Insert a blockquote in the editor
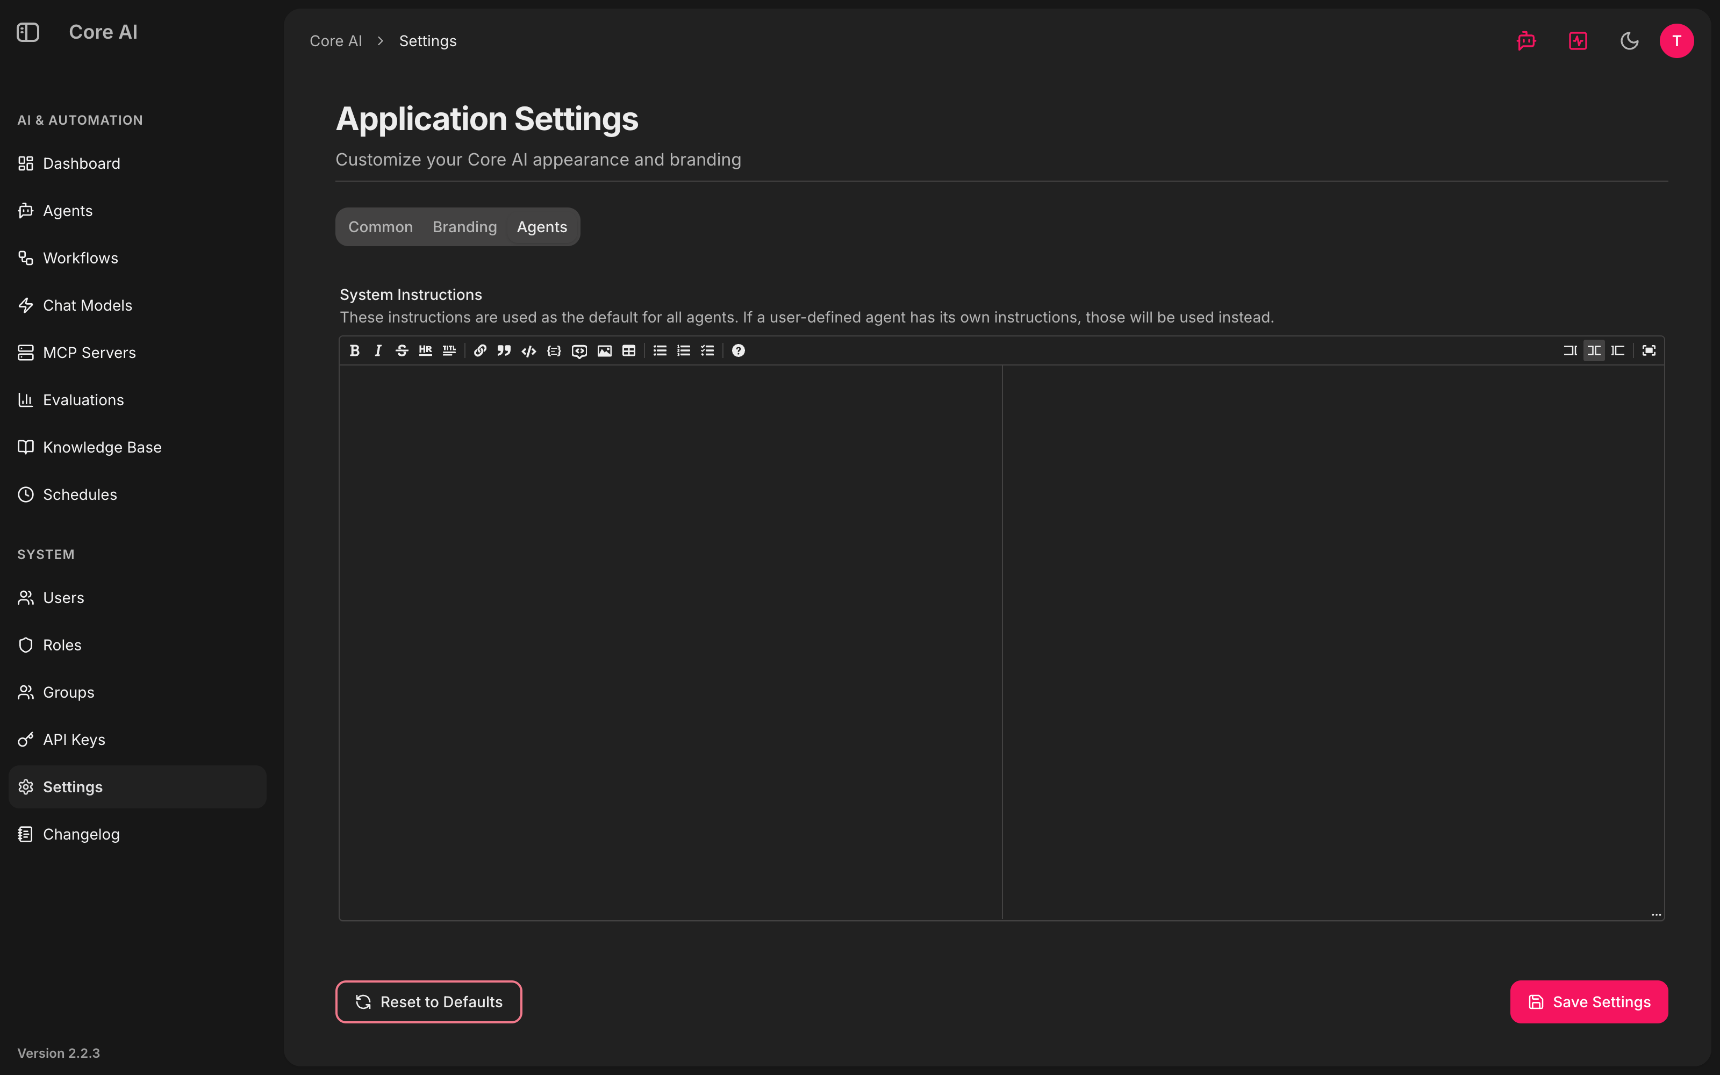 504,350
